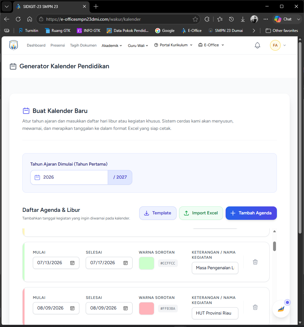Expand the Guru Wali dropdown menu
Viewport: 304px width, 327px height.
tap(138, 46)
